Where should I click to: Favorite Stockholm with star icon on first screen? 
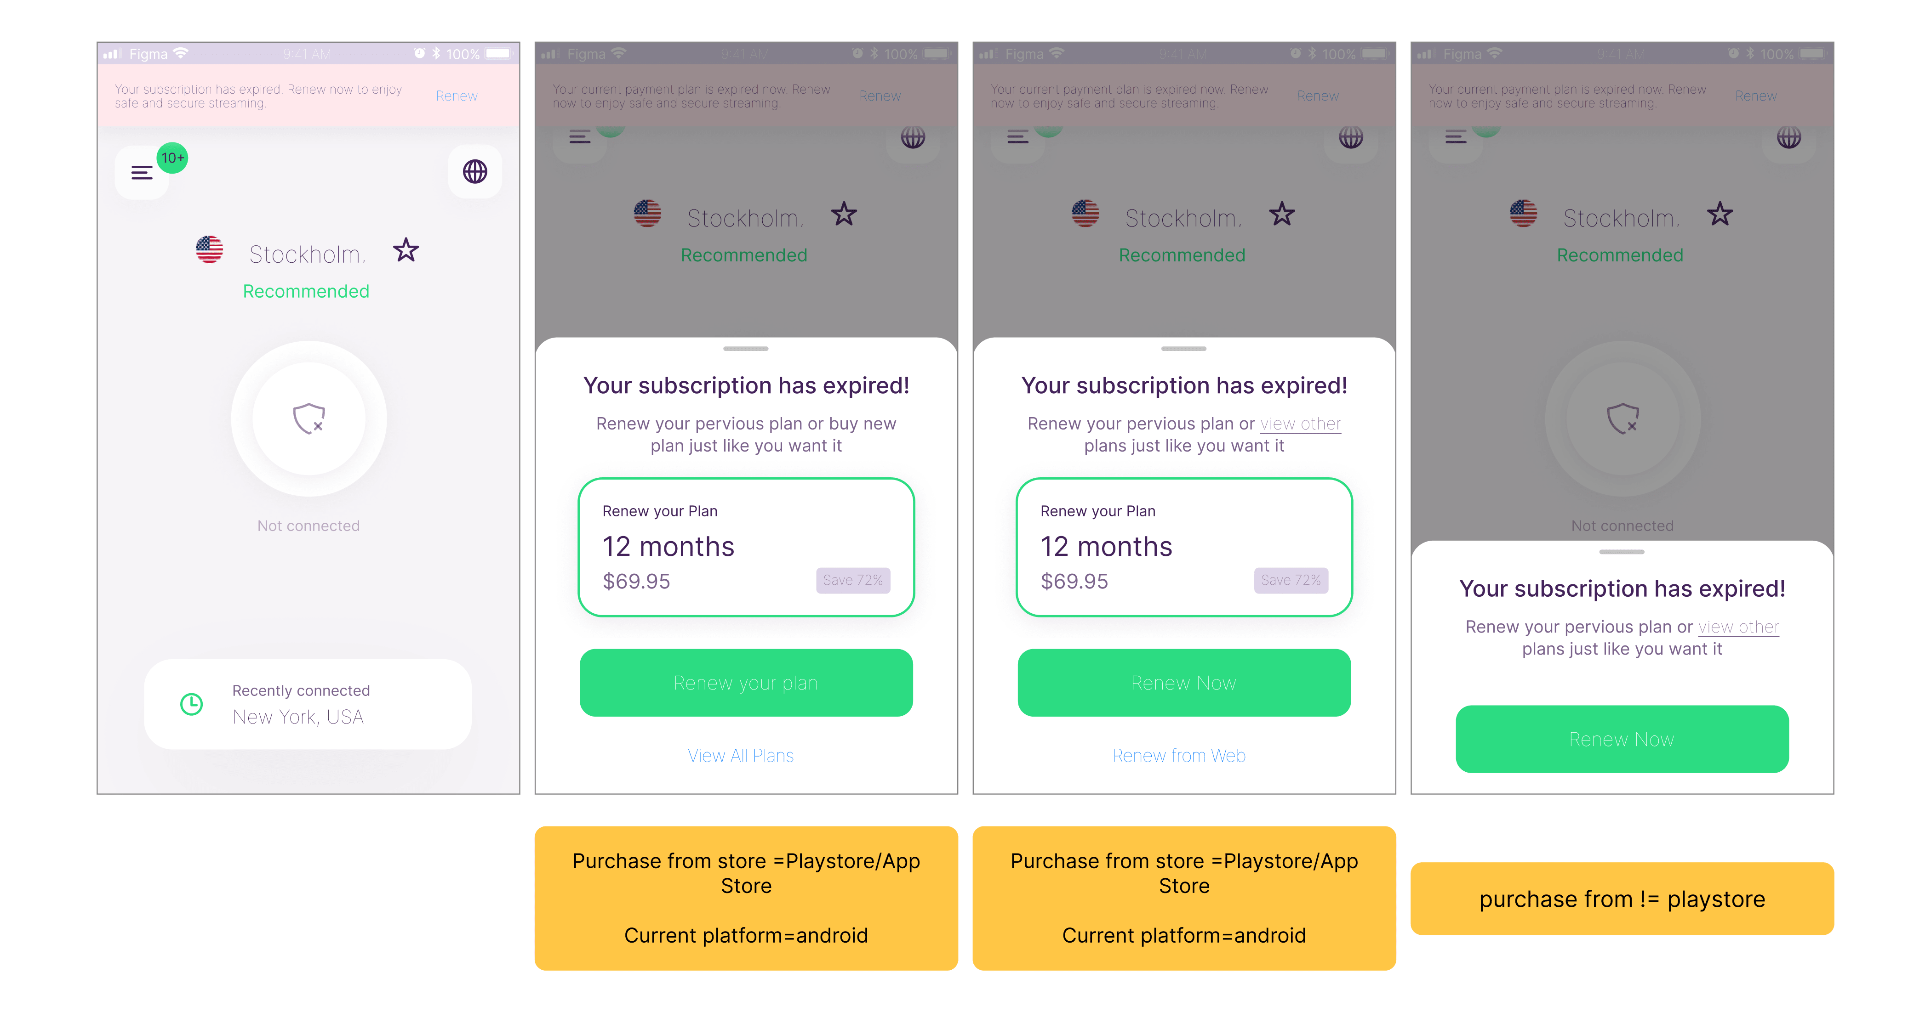pos(406,250)
